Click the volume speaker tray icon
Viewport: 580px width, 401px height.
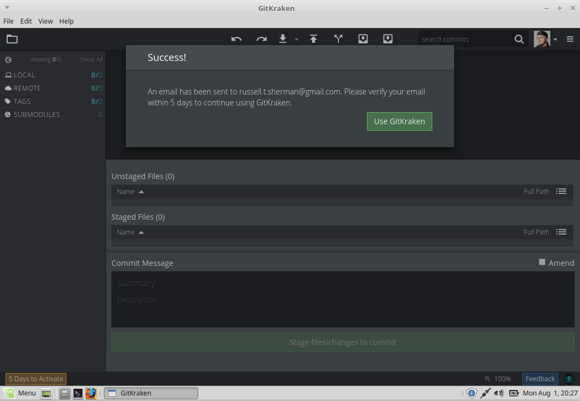(x=499, y=393)
